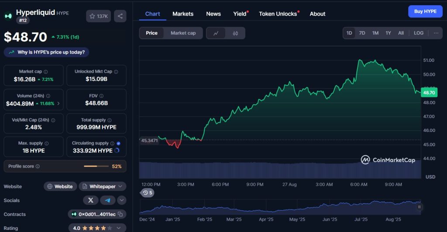
Task: Open Hyperliquid's Telegram channel
Action: 107,200
